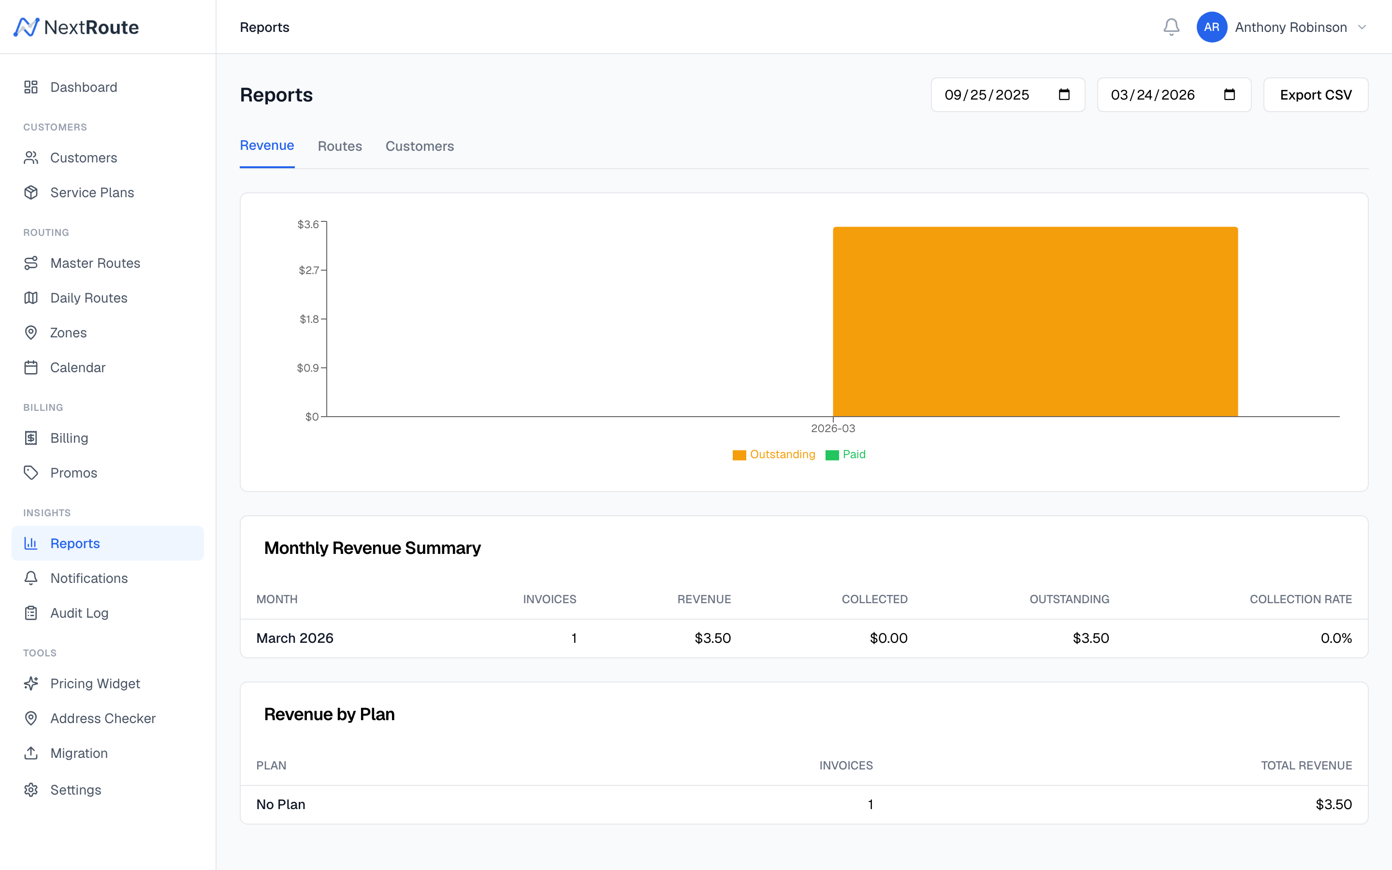Switch to the Routes tab
This screenshot has height=870, width=1392.
(340, 146)
